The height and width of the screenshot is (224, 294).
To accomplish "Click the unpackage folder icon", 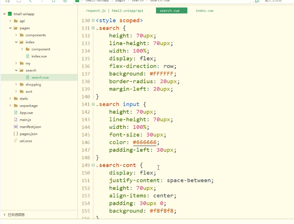I will [x=16, y=106].
